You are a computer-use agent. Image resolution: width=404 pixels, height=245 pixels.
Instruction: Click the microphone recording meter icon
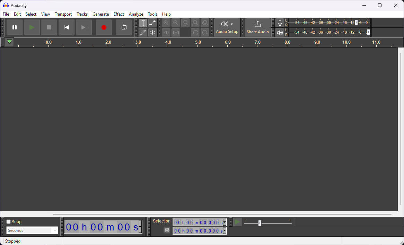tap(280, 23)
